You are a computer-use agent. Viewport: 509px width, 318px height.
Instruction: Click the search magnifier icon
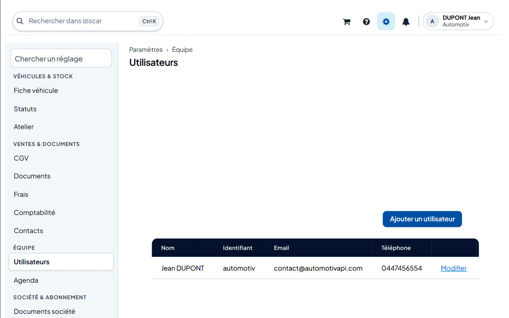20,21
